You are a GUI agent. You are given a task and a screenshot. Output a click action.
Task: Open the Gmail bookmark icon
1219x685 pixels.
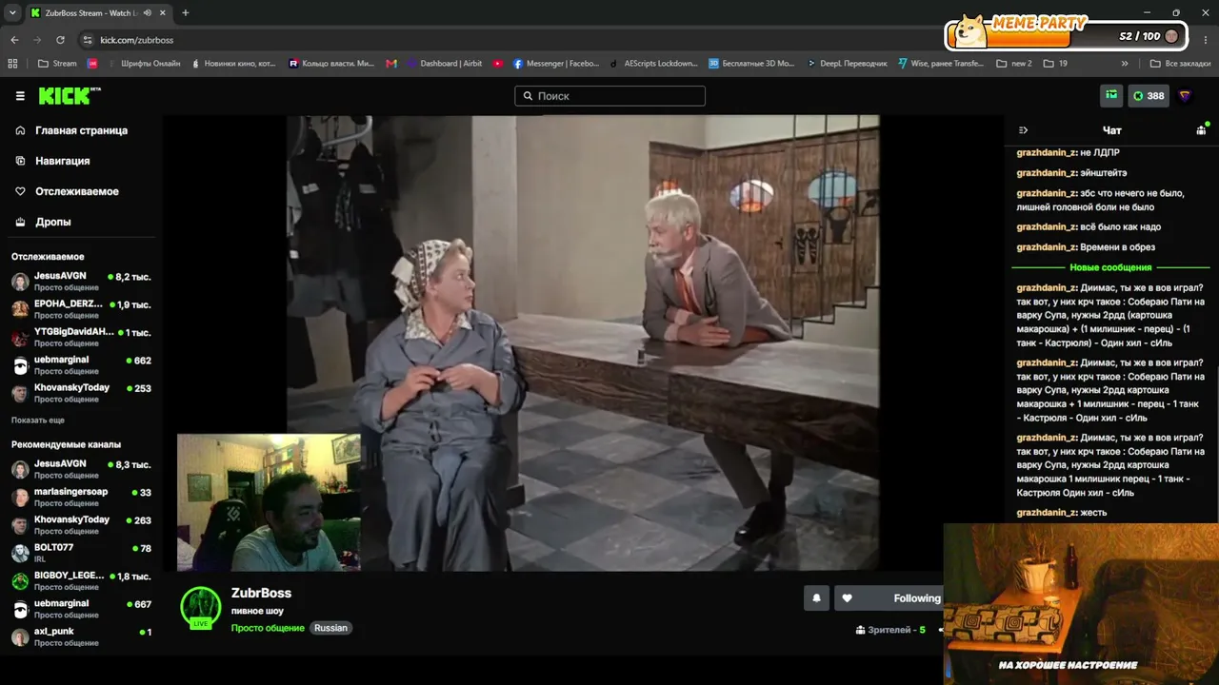(x=391, y=64)
